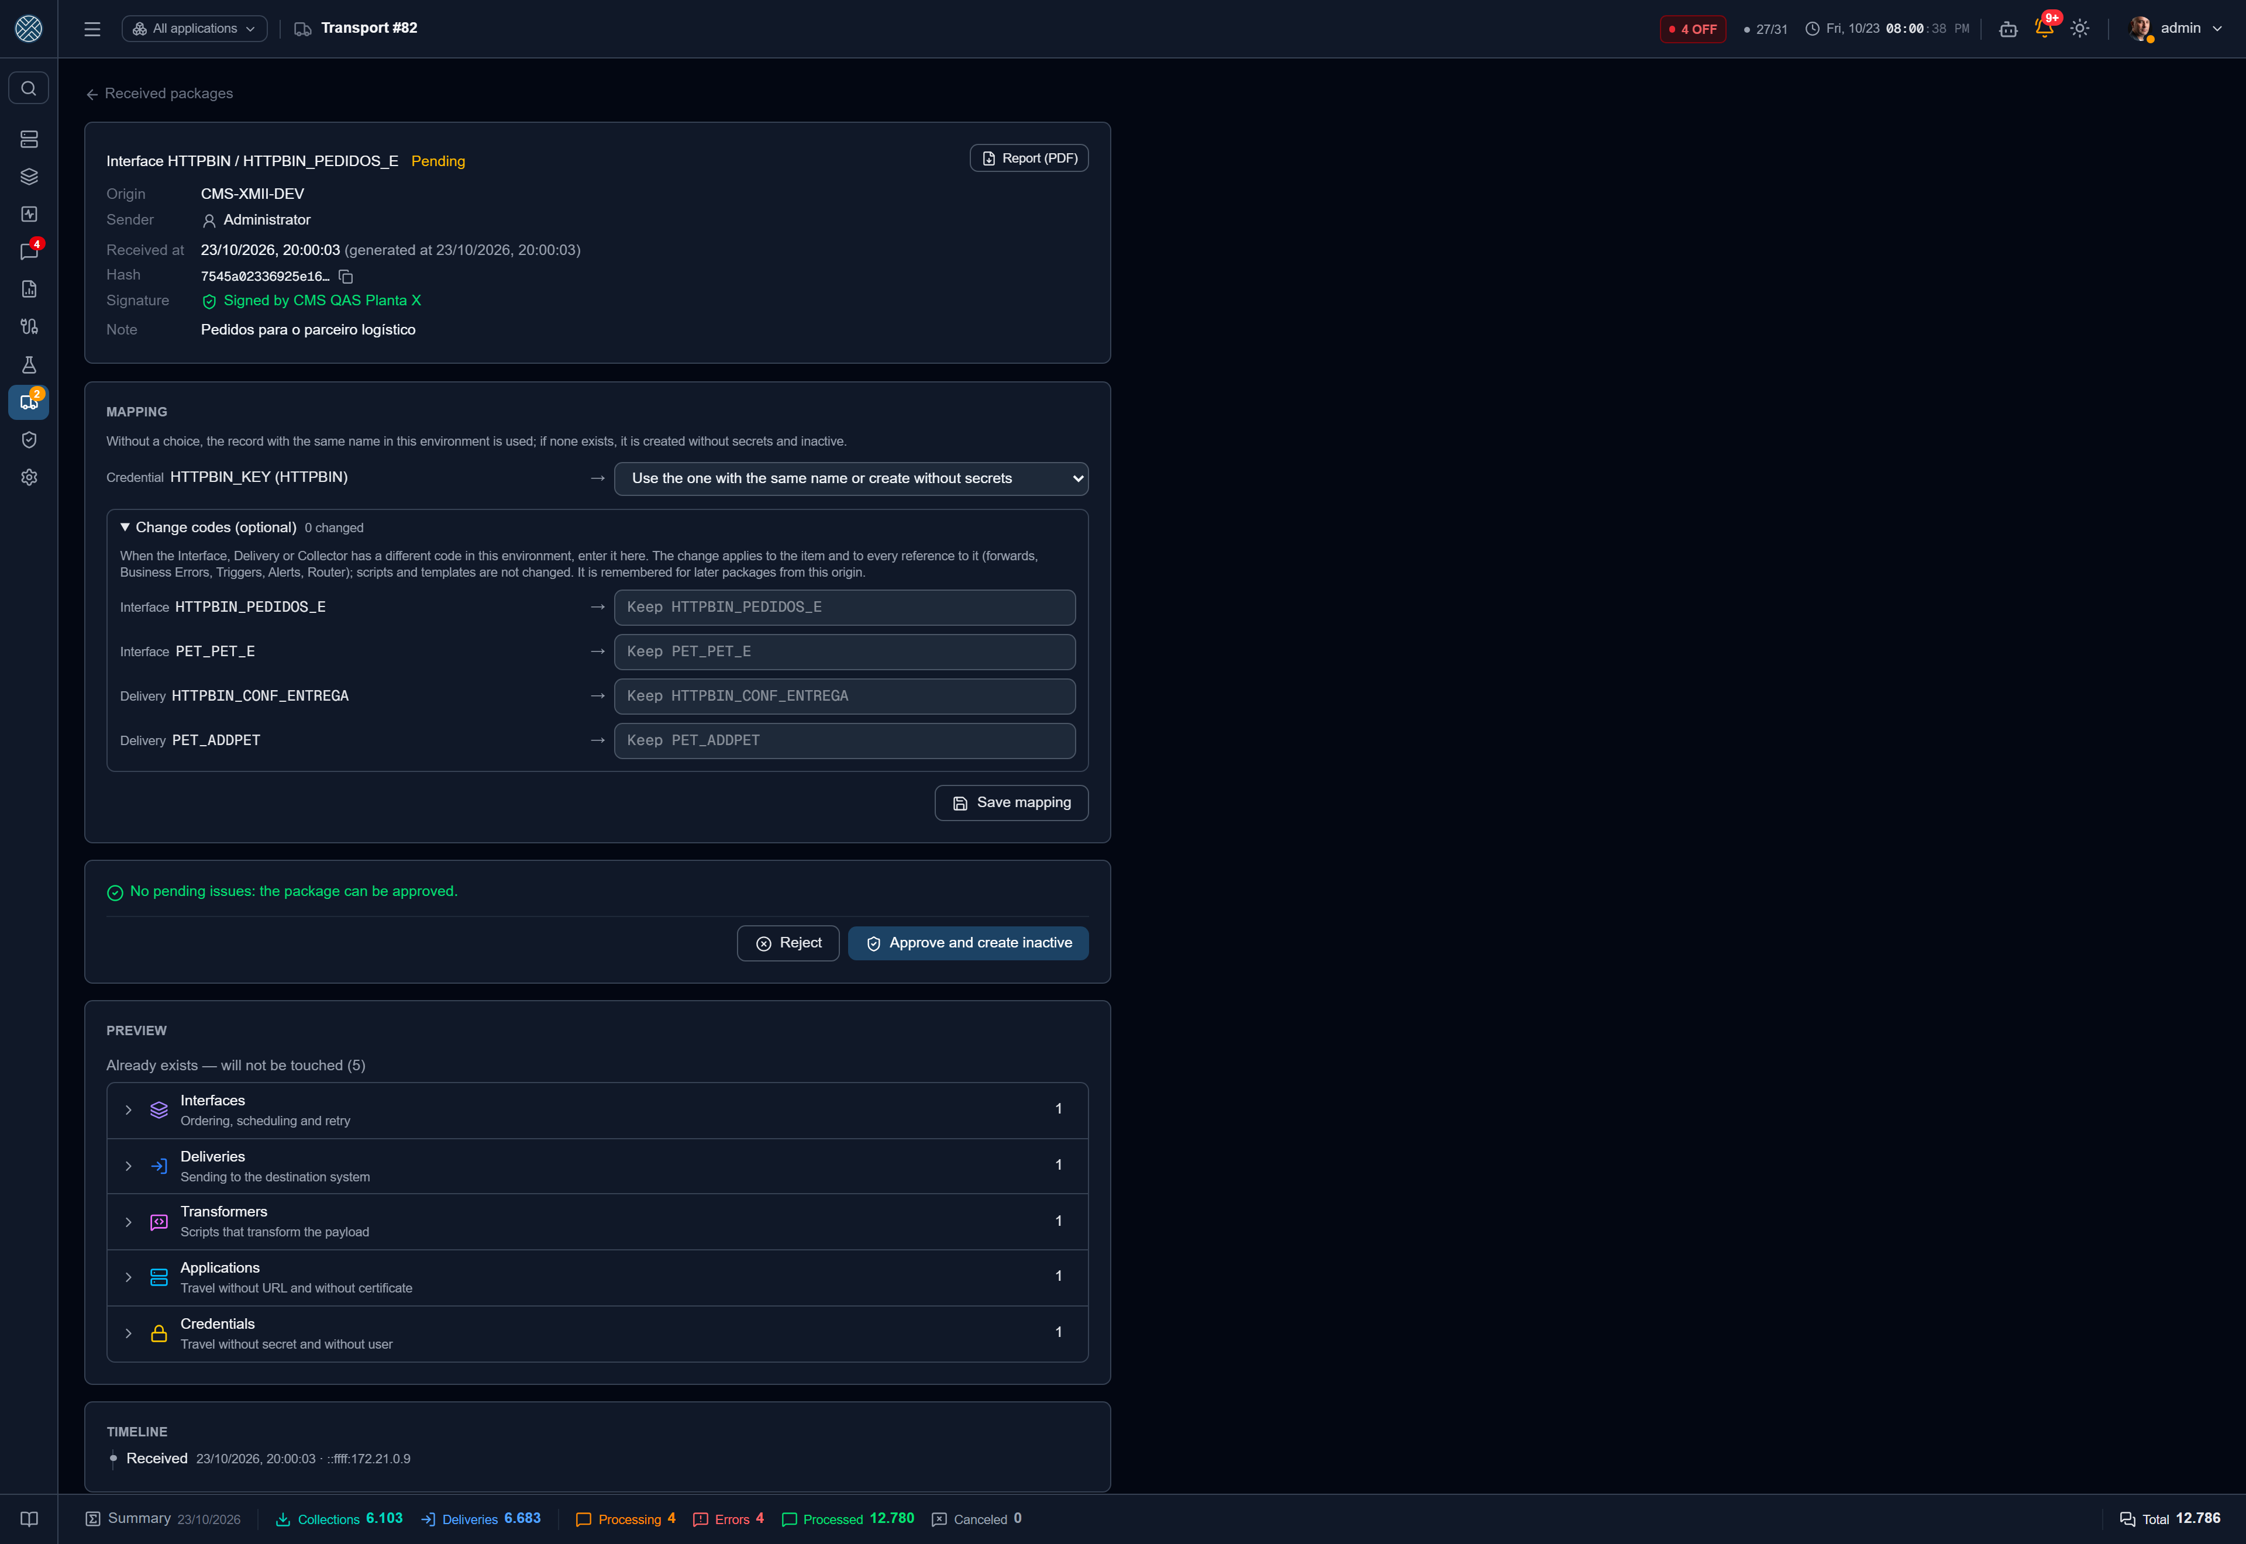
Task: Copy the package hash value
Action: pos(345,277)
